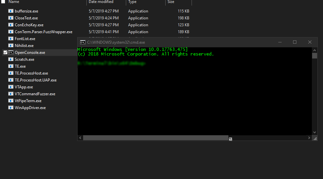Click the cmd.exe scroll left arrow
Viewport: 323px width, 179px height.
tap(80, 138)
